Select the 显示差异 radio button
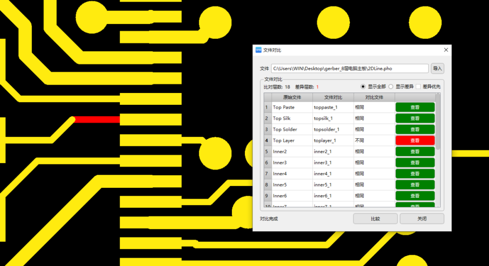 click(x=391, y=87)
